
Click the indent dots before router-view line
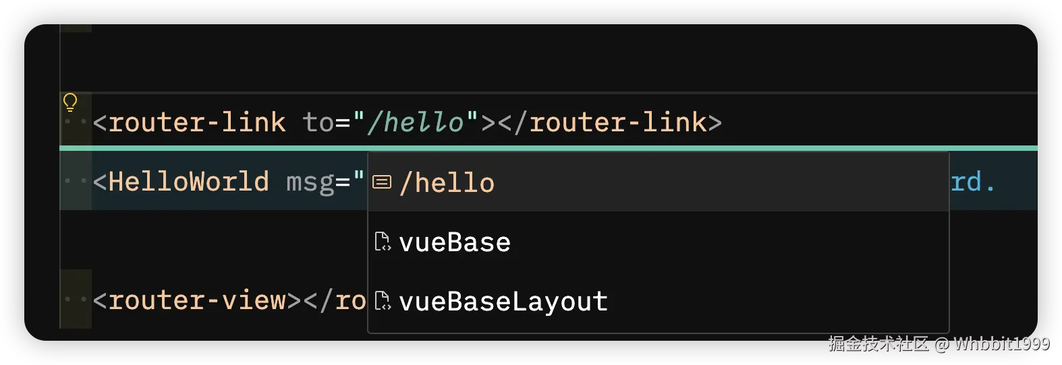coord(76,299)
